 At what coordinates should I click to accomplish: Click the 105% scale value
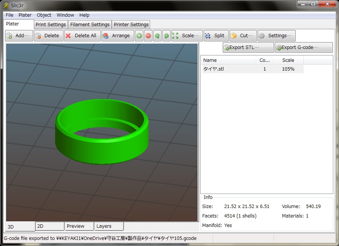click(x=288, y=69)
